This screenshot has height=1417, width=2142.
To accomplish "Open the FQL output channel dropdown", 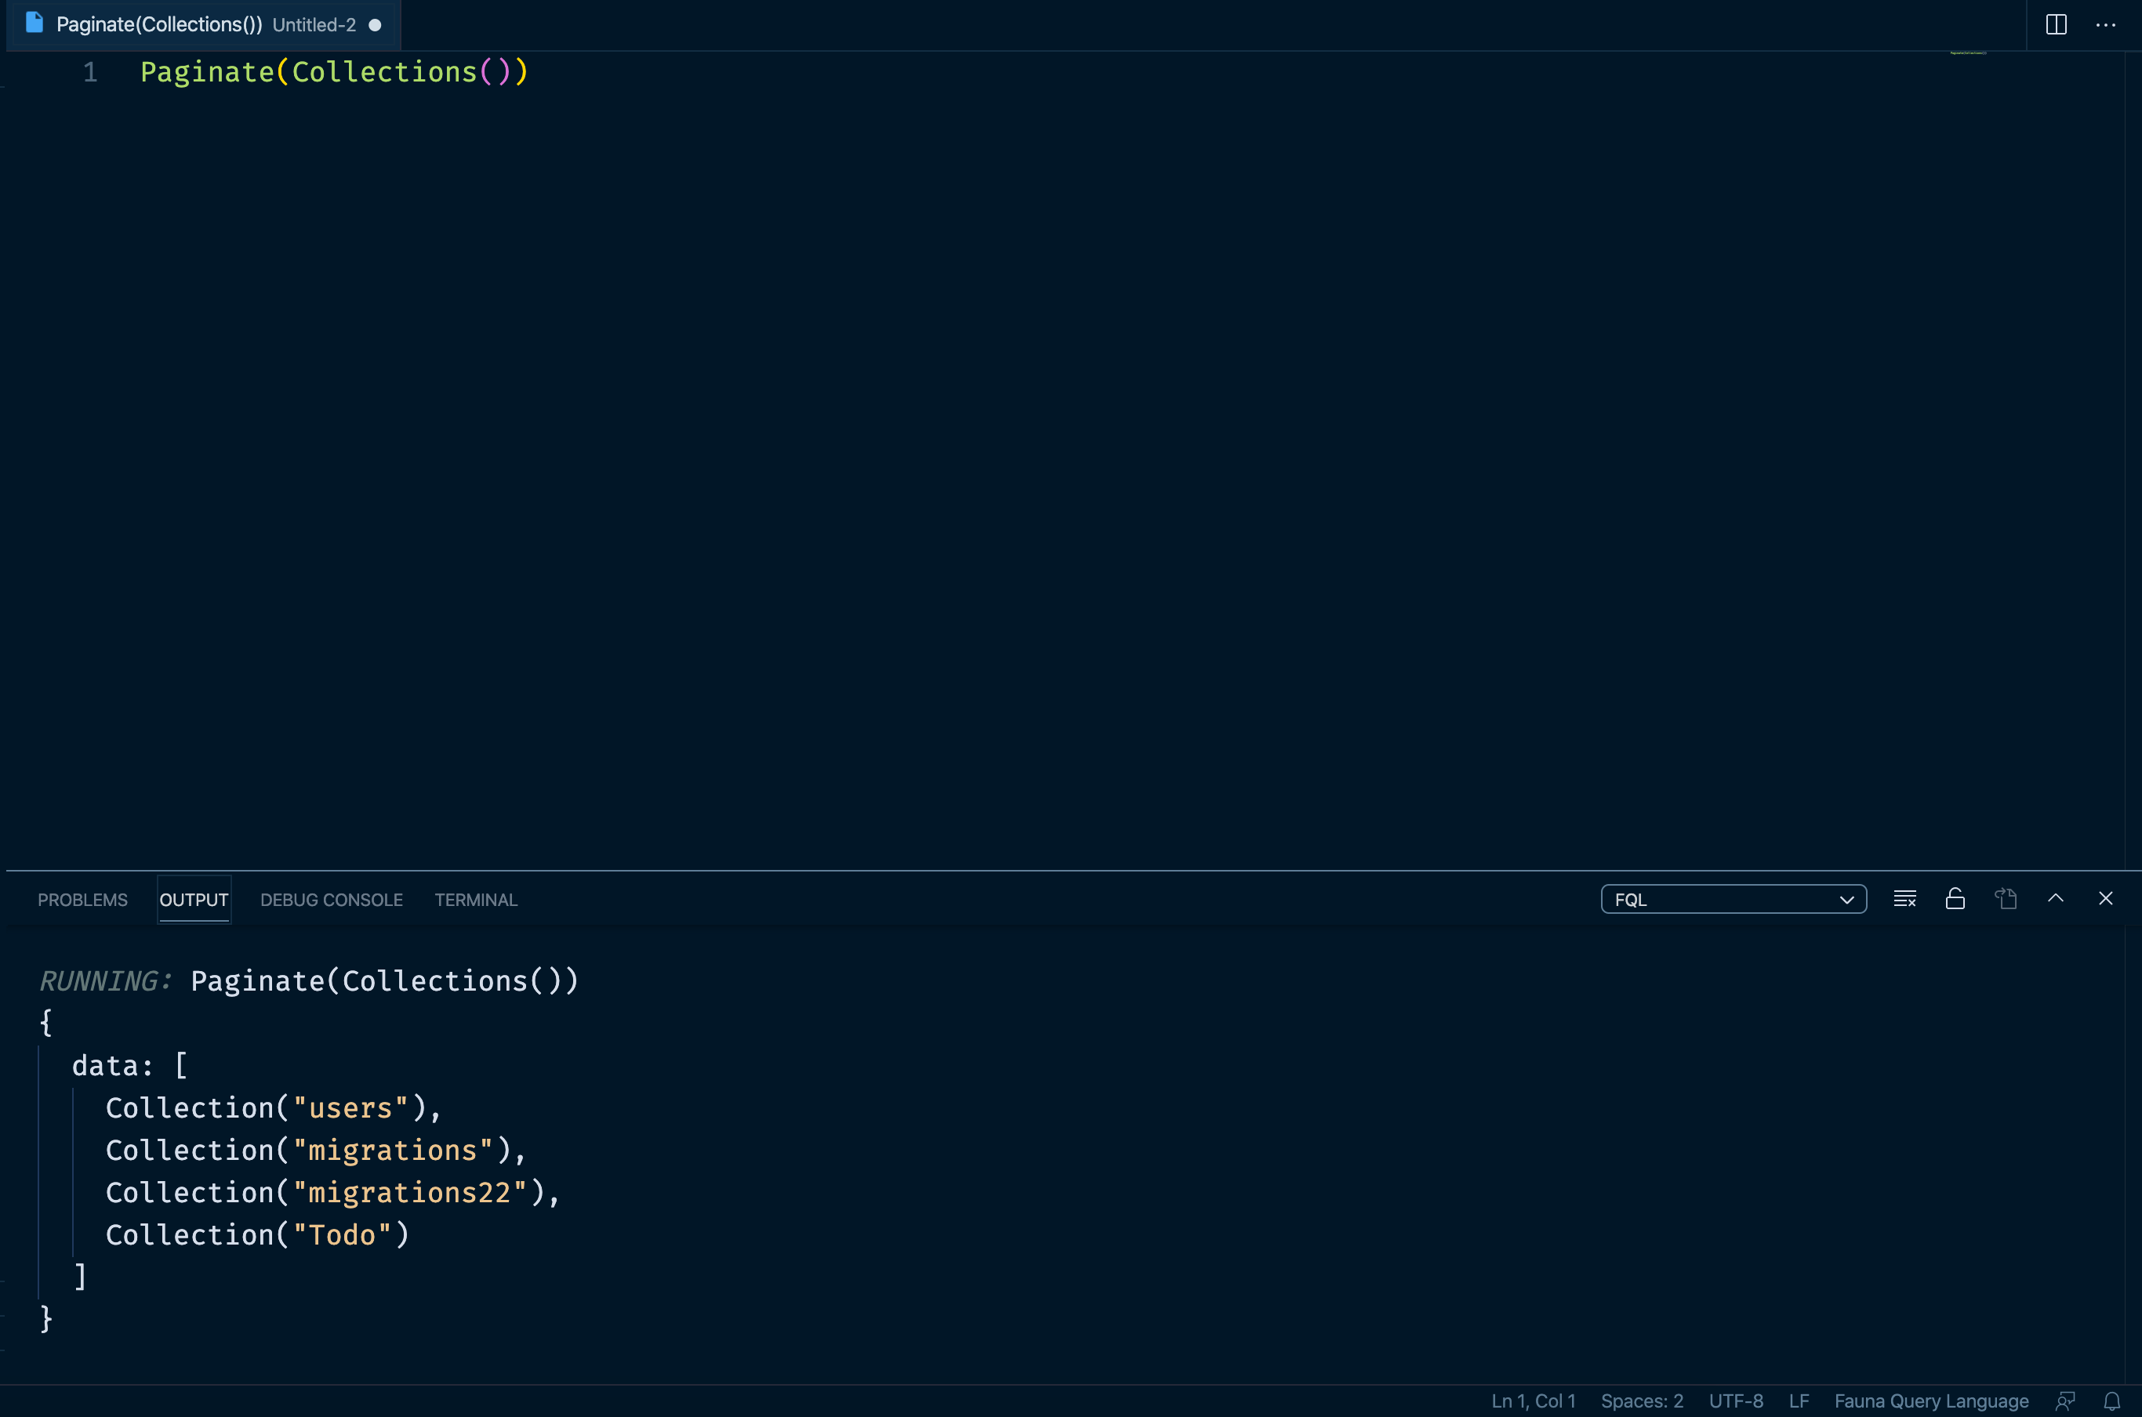I will 1733,899.
